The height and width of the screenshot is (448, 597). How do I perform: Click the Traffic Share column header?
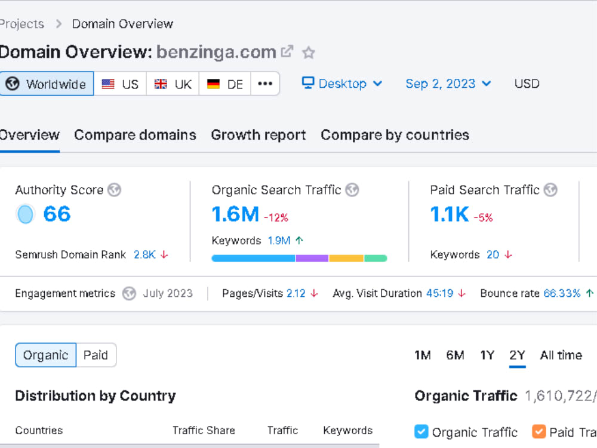(204, 430)
